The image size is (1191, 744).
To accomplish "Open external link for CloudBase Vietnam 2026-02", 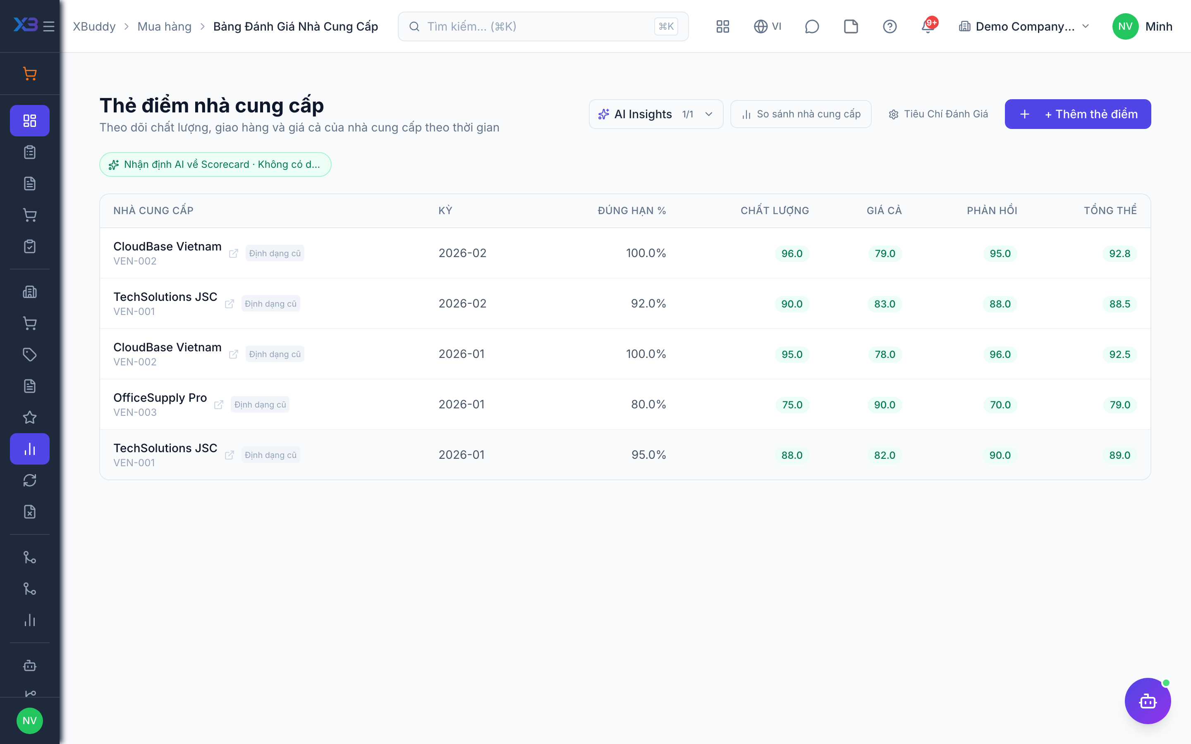I will pyautogui.click(x=233, y=253).
